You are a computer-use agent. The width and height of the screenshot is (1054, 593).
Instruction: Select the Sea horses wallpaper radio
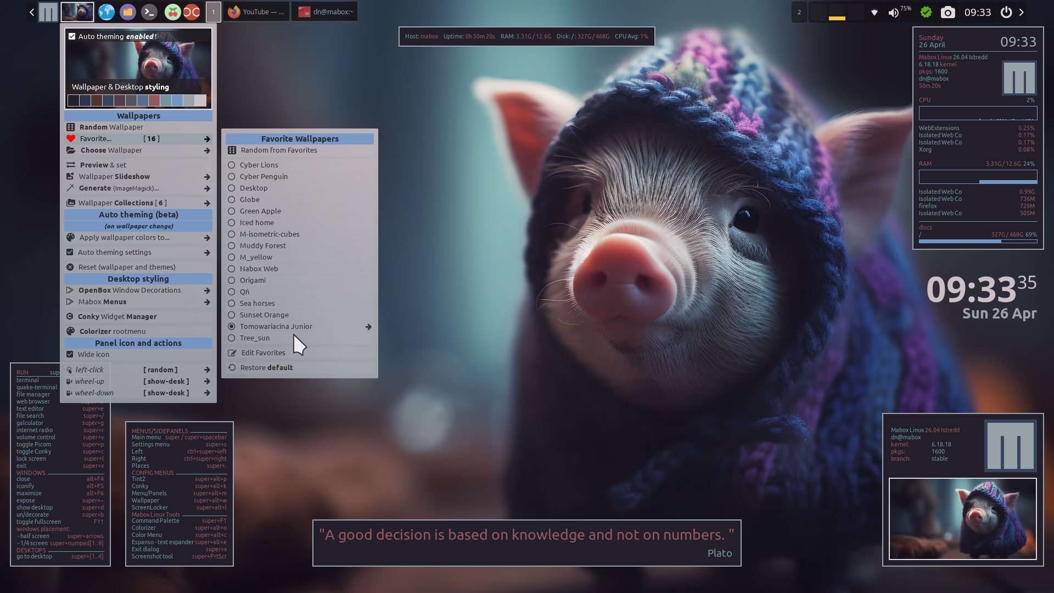(232, 303)
